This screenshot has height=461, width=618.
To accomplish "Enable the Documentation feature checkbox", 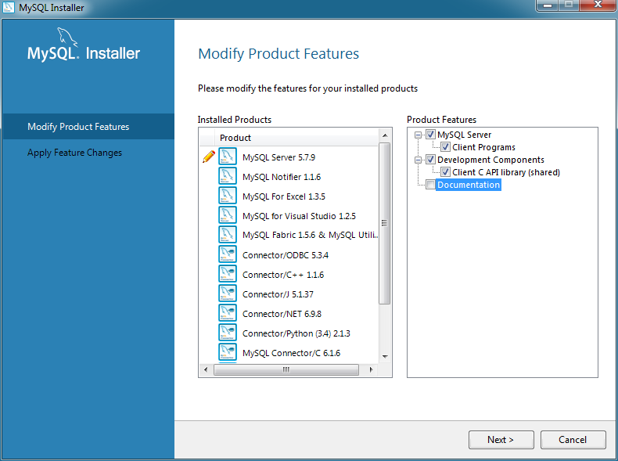I will click(x=430, y=185).
